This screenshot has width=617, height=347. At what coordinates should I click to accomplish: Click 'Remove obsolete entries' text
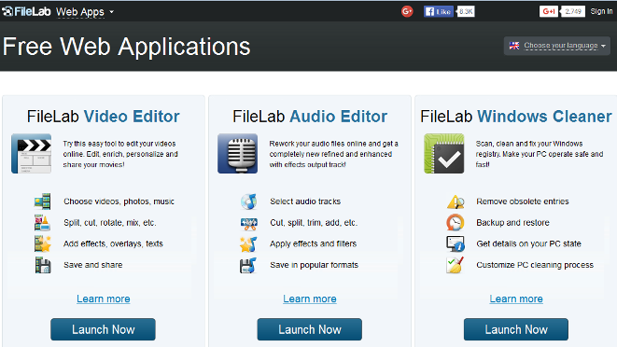pos(523,201)
